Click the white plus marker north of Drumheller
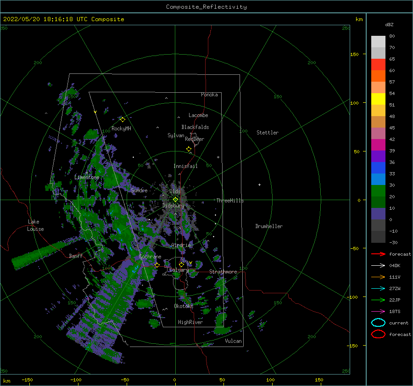The height and width of the screenshot is (386, 413). [259, 185]
